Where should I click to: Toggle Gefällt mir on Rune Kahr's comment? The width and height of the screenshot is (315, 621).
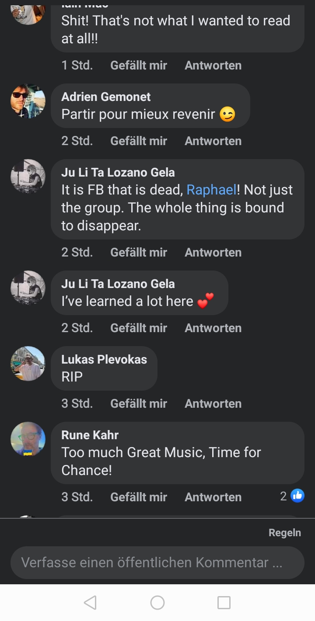tap(139, 497)
